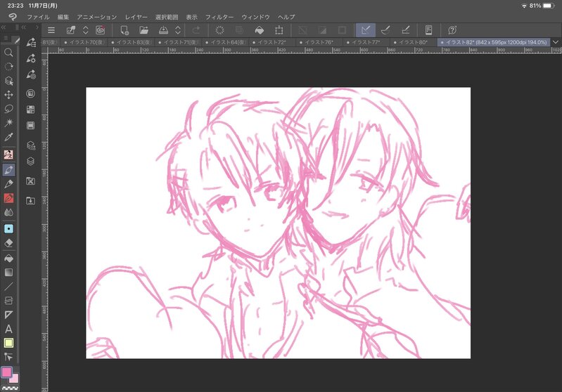Select the Zoom magnifier tool
The width and height of the screenshot is (562, 392).
tap(8, 53)
